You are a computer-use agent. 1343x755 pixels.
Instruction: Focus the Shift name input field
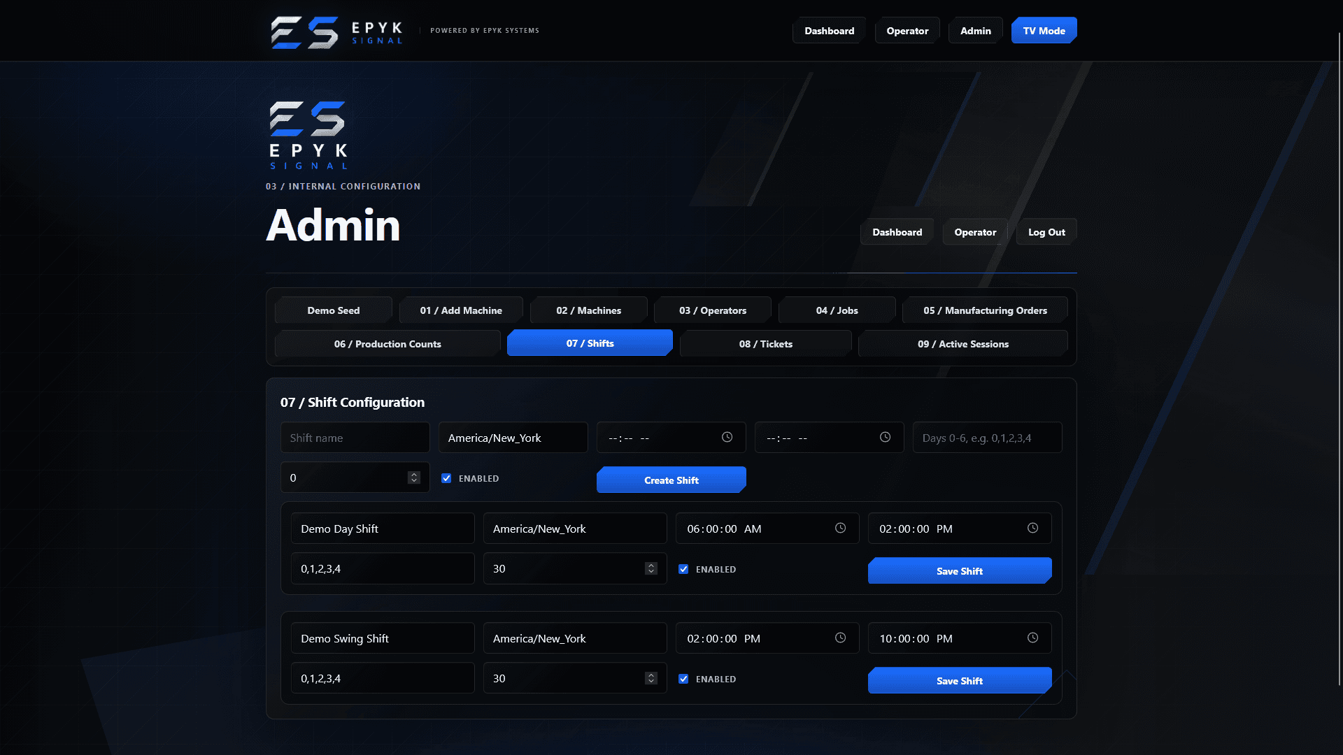(355, 438)
